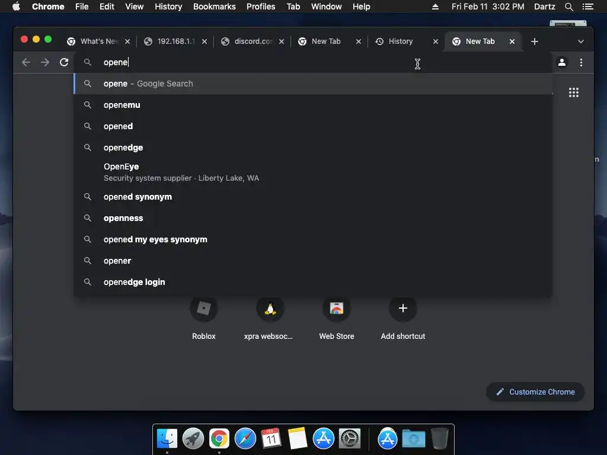Image resolution: width=607 pixels, height=455 pixels.
Task: Click the address bar containing 'opene'
Action: (x=313, y=62)
